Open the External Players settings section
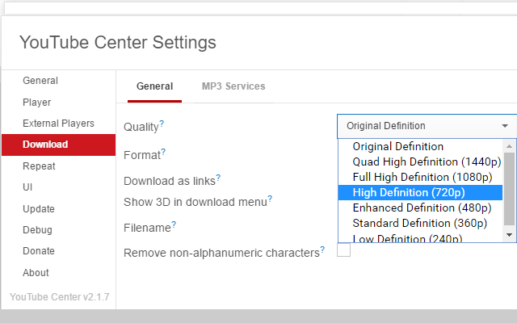The height and width of the screenshot is (323, 517). [x=58, y=124]
